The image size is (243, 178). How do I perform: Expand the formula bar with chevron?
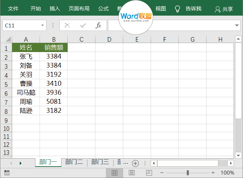(237, 25)
